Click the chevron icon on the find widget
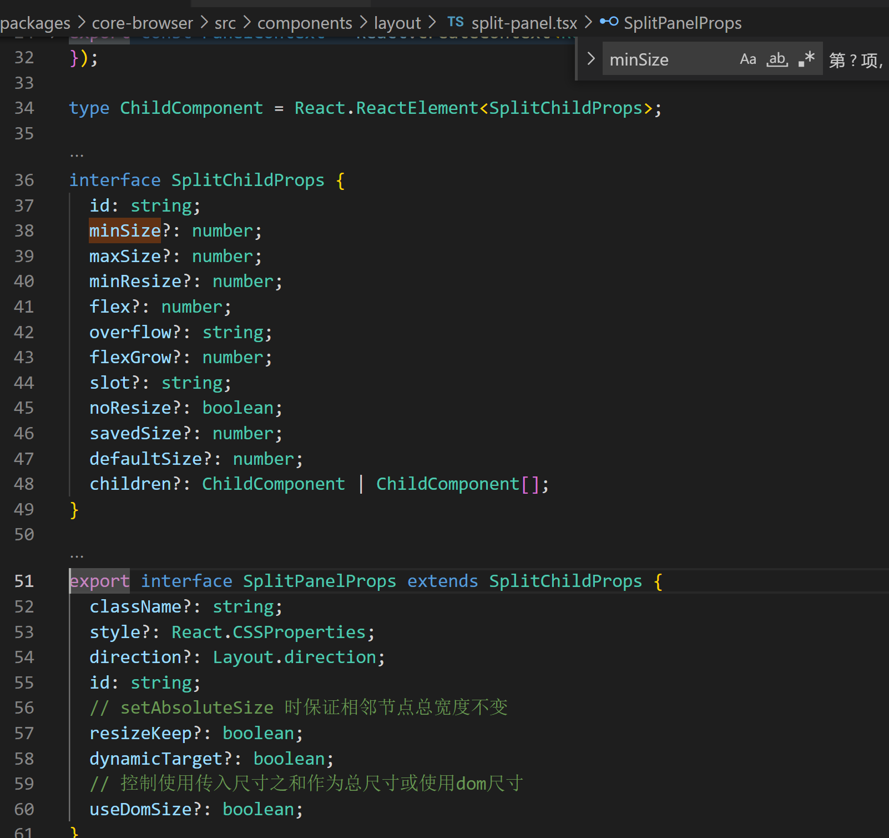889x838 pixels. (x=590, y=58)
